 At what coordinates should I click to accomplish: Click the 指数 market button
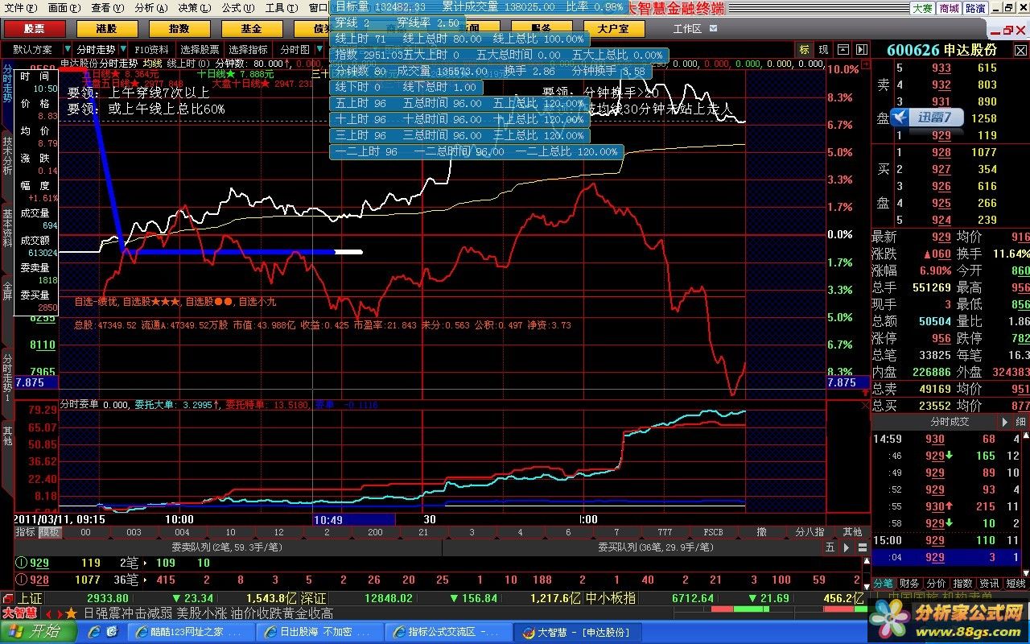point(179,28)
